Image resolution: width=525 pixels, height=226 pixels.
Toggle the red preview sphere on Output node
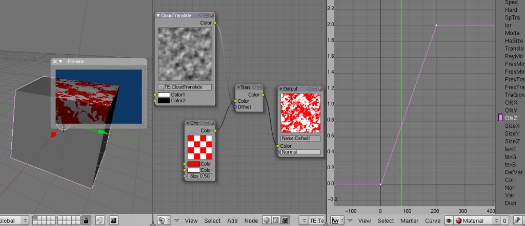tap(320, 89)
